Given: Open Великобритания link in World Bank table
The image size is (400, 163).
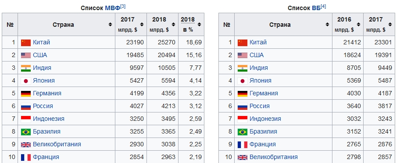Looking at the screenshot, I should (274, 157).
